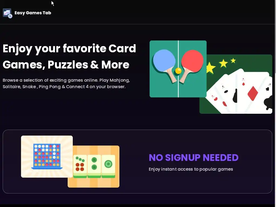Image resolution: width=276 pixels, height=207 pixels.
Task: Click the Easy Games Tab logo icon
Action: 7,13
